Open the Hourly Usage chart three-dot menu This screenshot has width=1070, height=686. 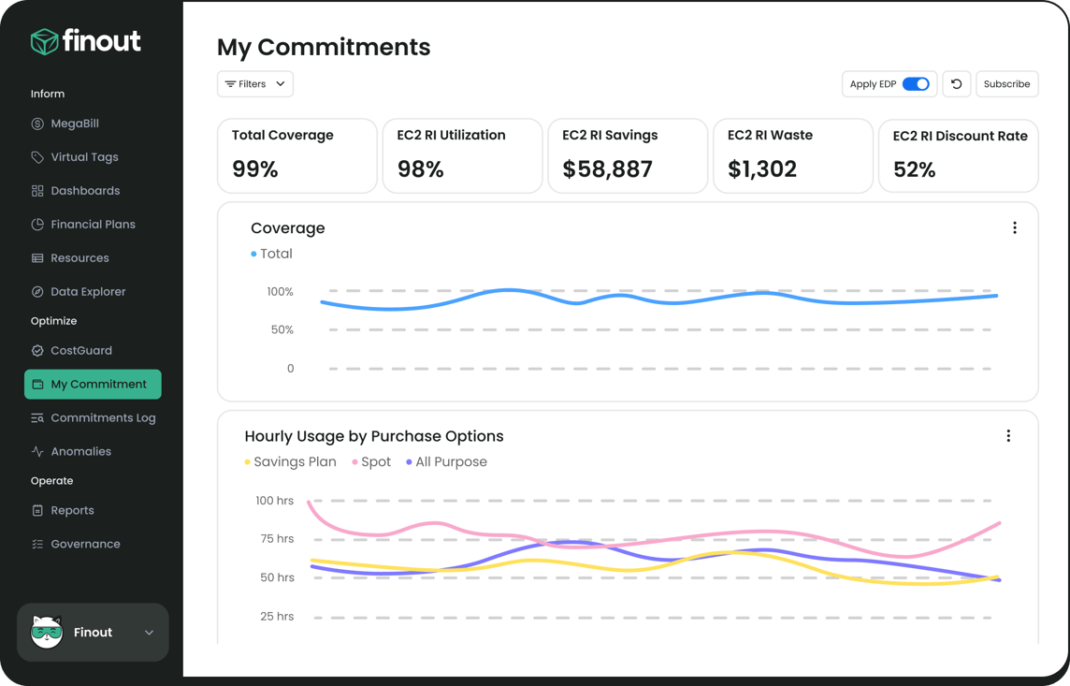[x=1008, y=436]
